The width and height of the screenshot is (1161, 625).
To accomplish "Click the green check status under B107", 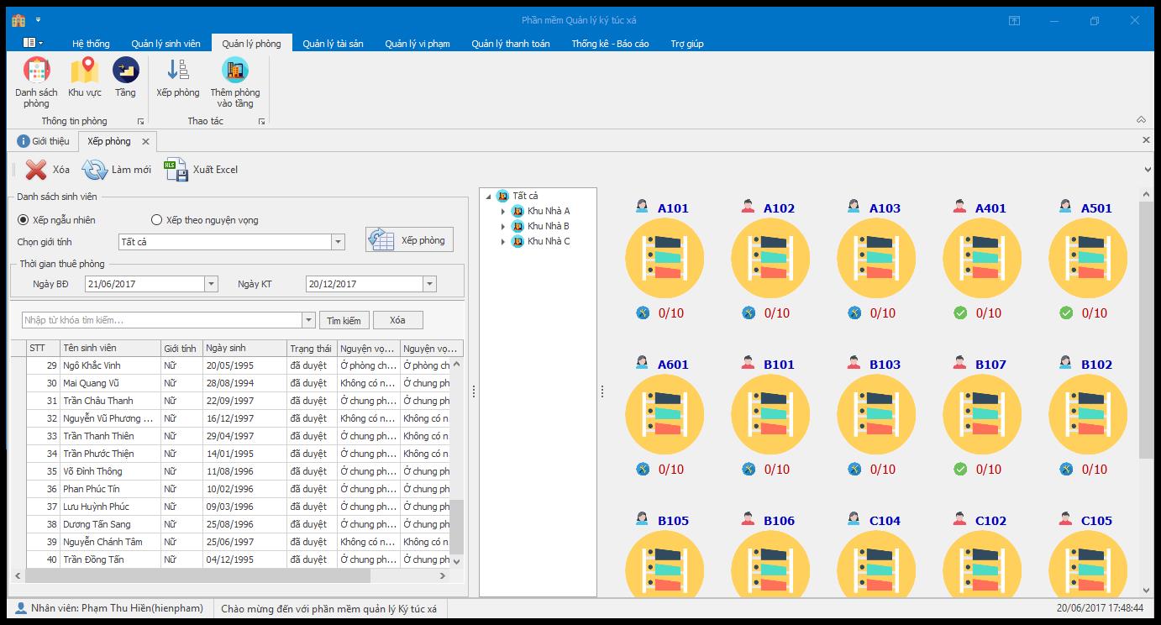I will (960, 470).
